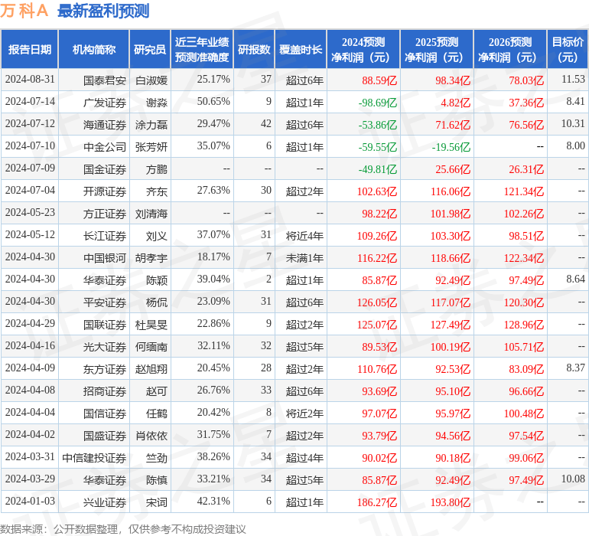Click institution 中金公司

105,147
